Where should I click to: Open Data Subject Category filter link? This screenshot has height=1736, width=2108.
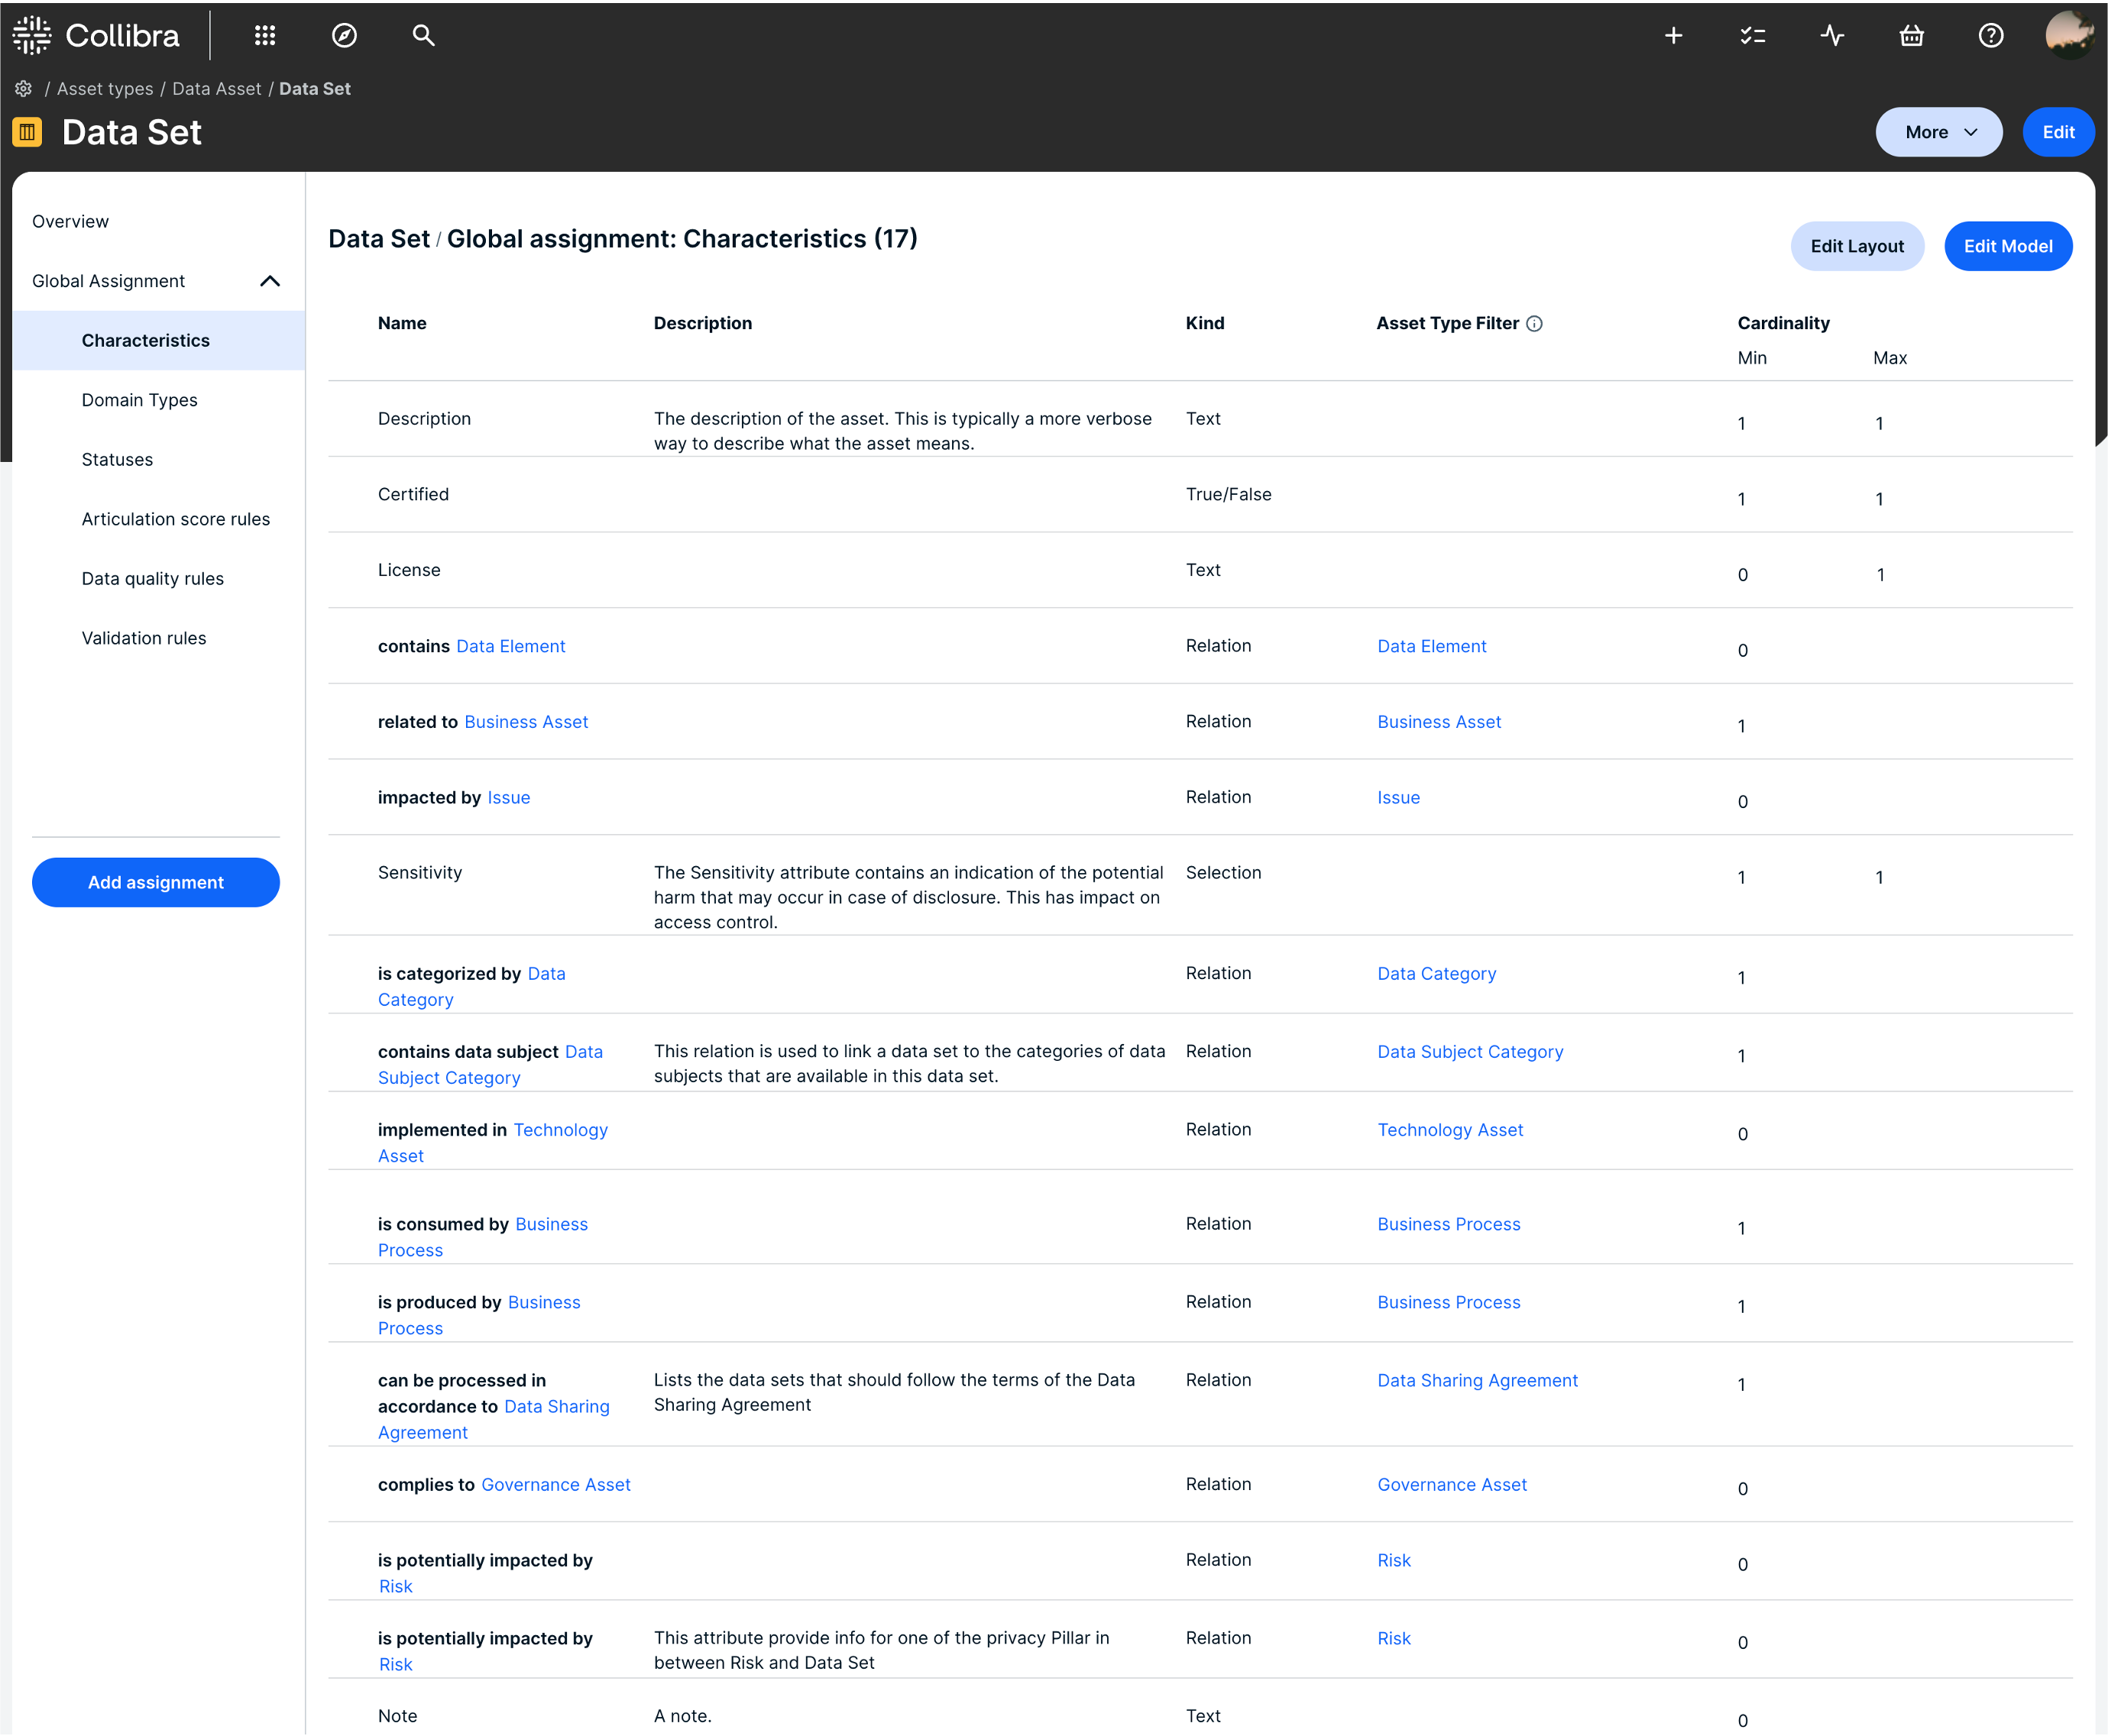[x=1470, y=1052]
